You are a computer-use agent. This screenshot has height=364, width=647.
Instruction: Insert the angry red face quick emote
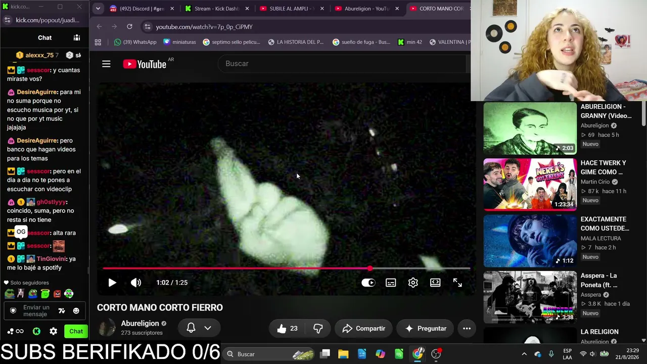coord(57,294)
